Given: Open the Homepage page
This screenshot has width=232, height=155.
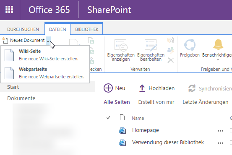Looking at the screenshot, I should [146, 130].
